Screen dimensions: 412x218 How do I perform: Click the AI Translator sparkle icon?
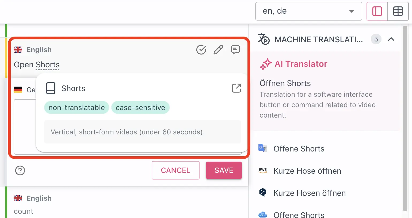click(x=266, y=64)
